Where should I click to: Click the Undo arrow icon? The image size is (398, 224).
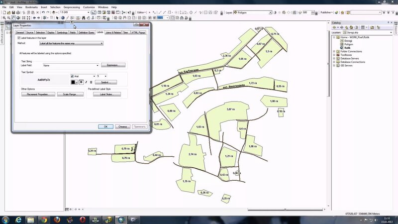(43, 12)
